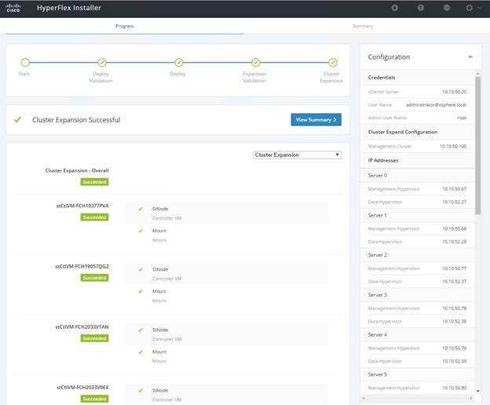The height and width of the screenshot is (405, 490).
Task: Collapse the Configuration panel arrow icon
Action: pos(470,57)
